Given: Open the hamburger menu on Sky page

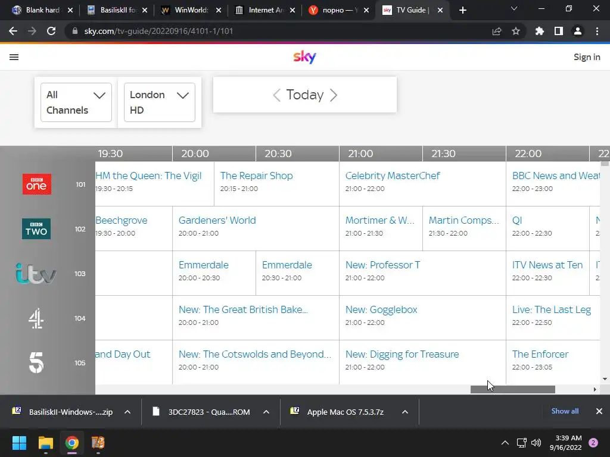Looking at the screenshot, I should tap(14, 57).
